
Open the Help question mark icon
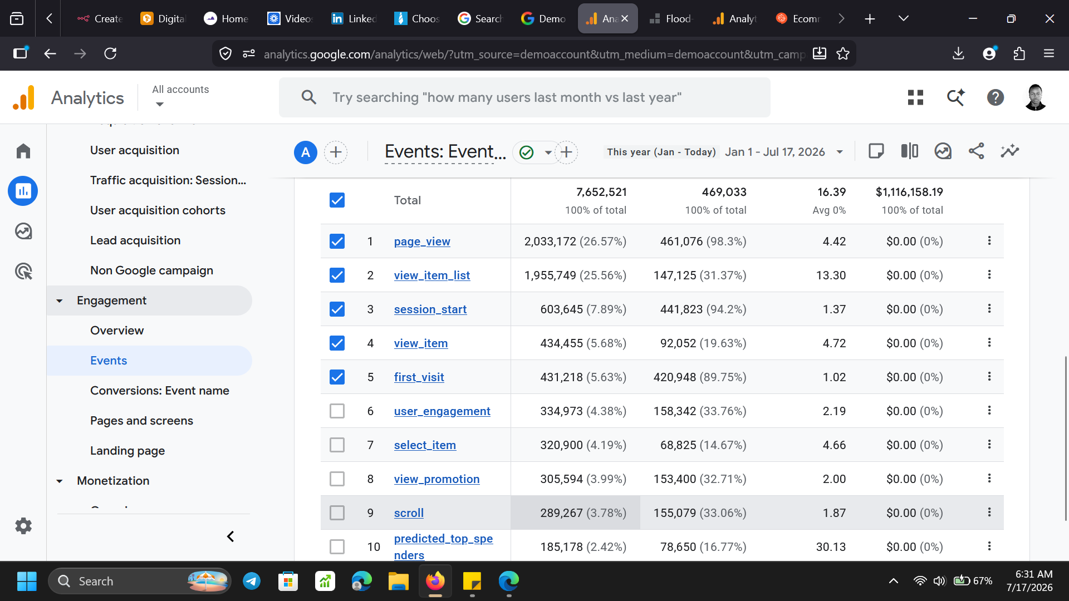pos(996,97)
